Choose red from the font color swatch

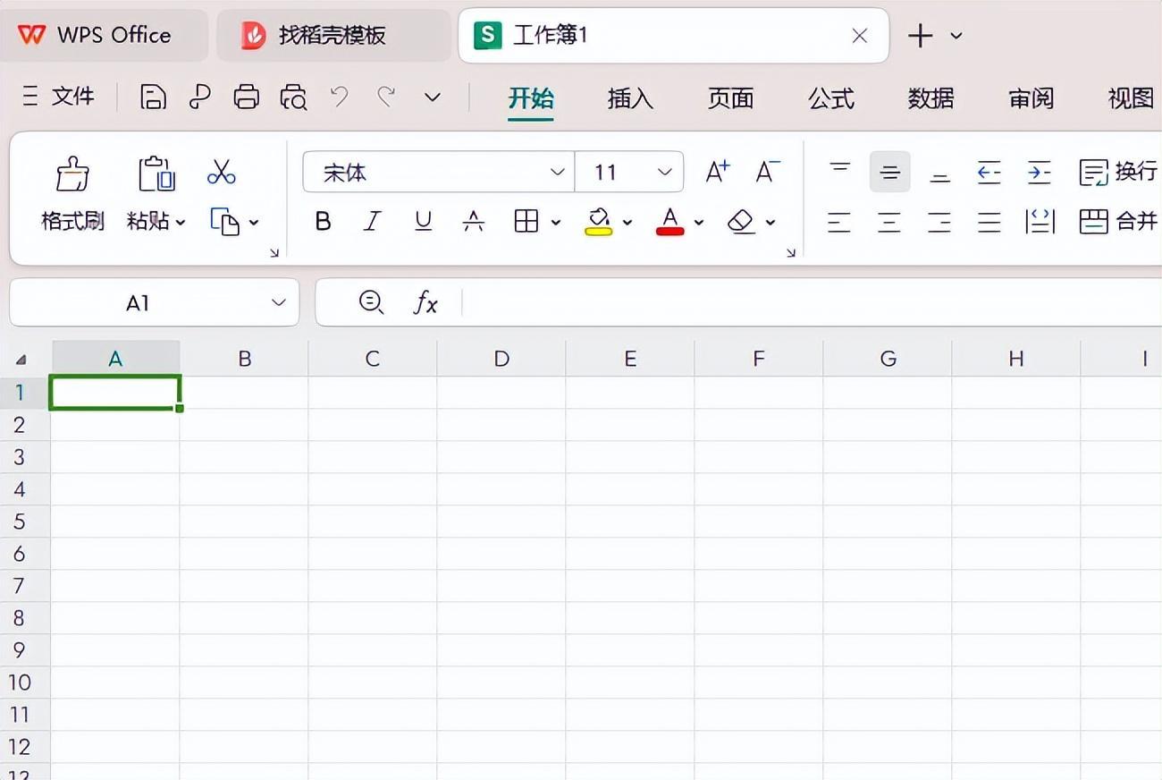[670, 231]
